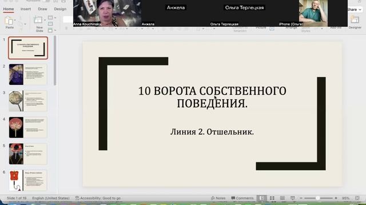
Task: Open the Designer pane
Action: (355, 22)
